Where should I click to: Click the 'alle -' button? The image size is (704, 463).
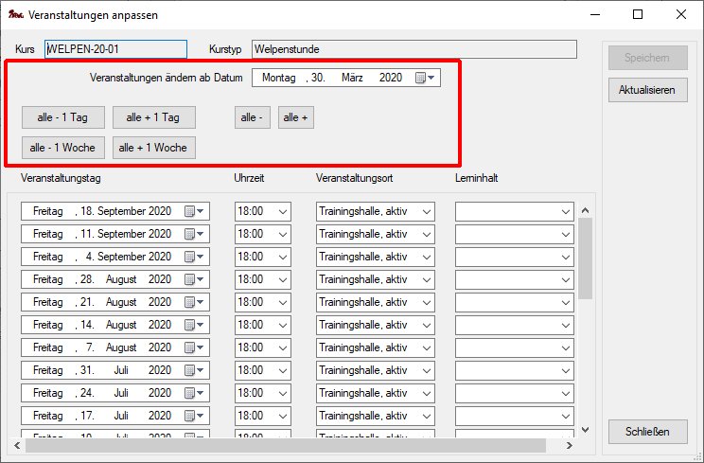(x=254, y=117)
